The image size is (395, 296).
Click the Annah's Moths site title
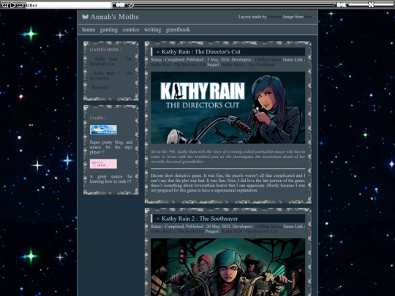[114, 17]
